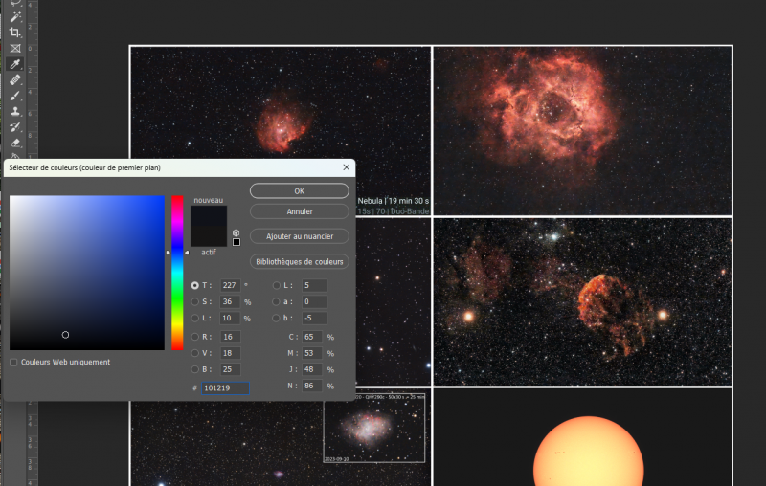Select the L luminosity radio button next to 10 %

[x=195, y=319]
